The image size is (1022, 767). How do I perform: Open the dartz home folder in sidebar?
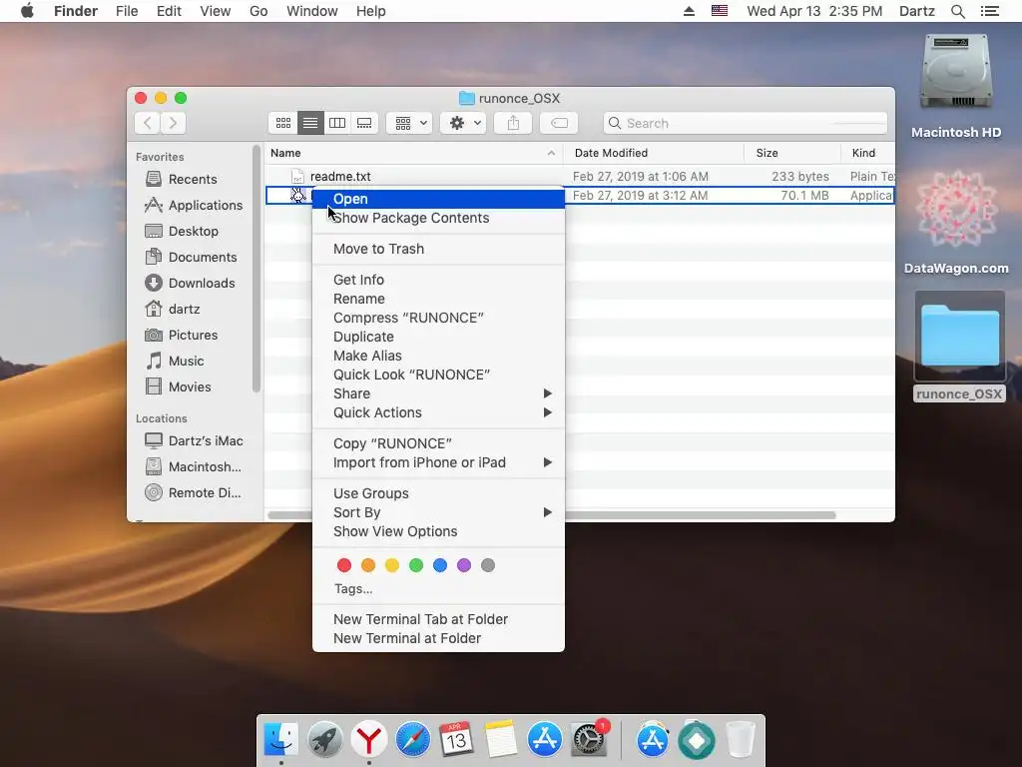pyautogui.click(x=172, y=309)
